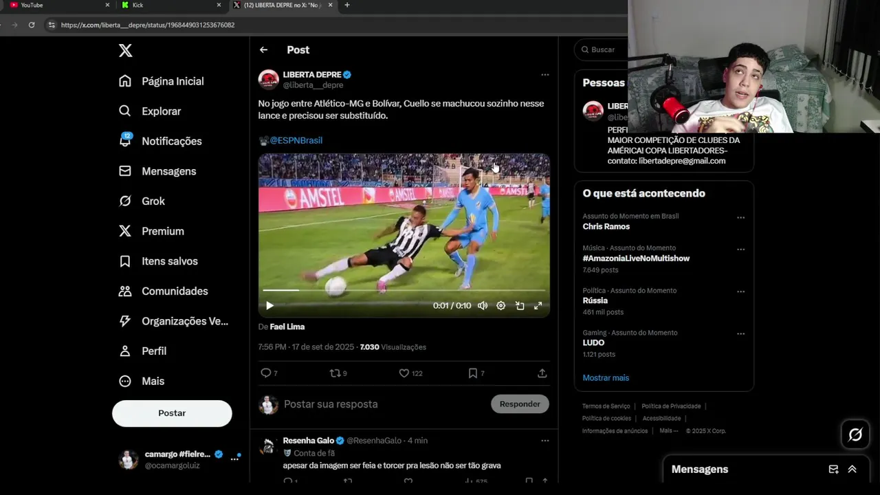Open Política de Privacidade link
This screenshot has height=495, width=880.
coord(671,406)
